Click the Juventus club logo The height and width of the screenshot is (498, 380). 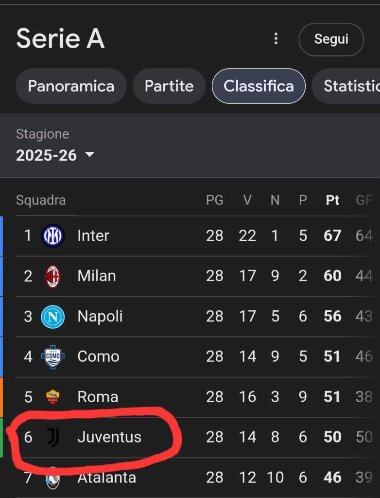click(x=52, y=437)
